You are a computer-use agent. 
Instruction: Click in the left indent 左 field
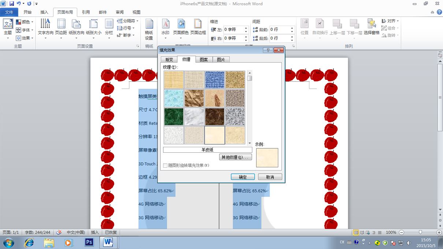pos(233,29)
